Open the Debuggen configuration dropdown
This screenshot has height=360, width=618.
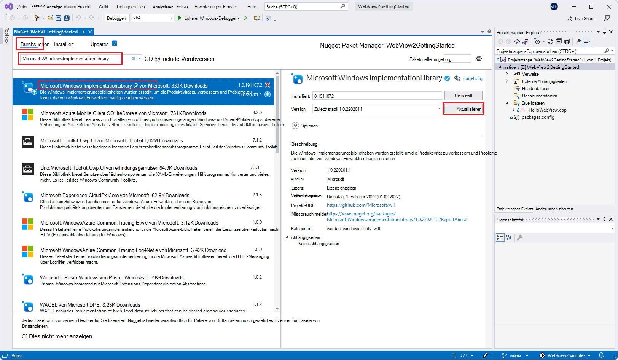[x=118, y=18]
